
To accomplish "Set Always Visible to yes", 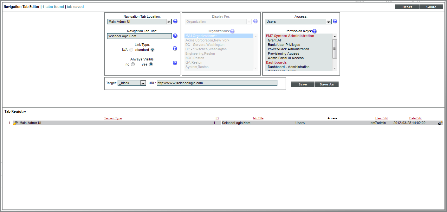I will (151, 64).
